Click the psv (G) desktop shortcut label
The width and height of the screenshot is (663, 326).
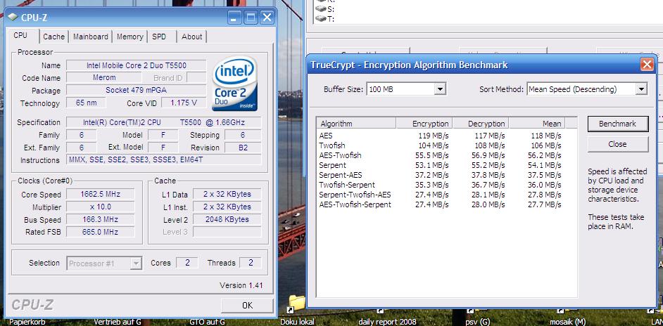(477, 322)
